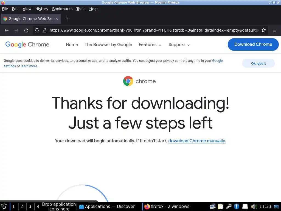Viewport: 281px width, 211px height.
Task: Switch to virtual desktop 1
Action: [x=13, y=207]
